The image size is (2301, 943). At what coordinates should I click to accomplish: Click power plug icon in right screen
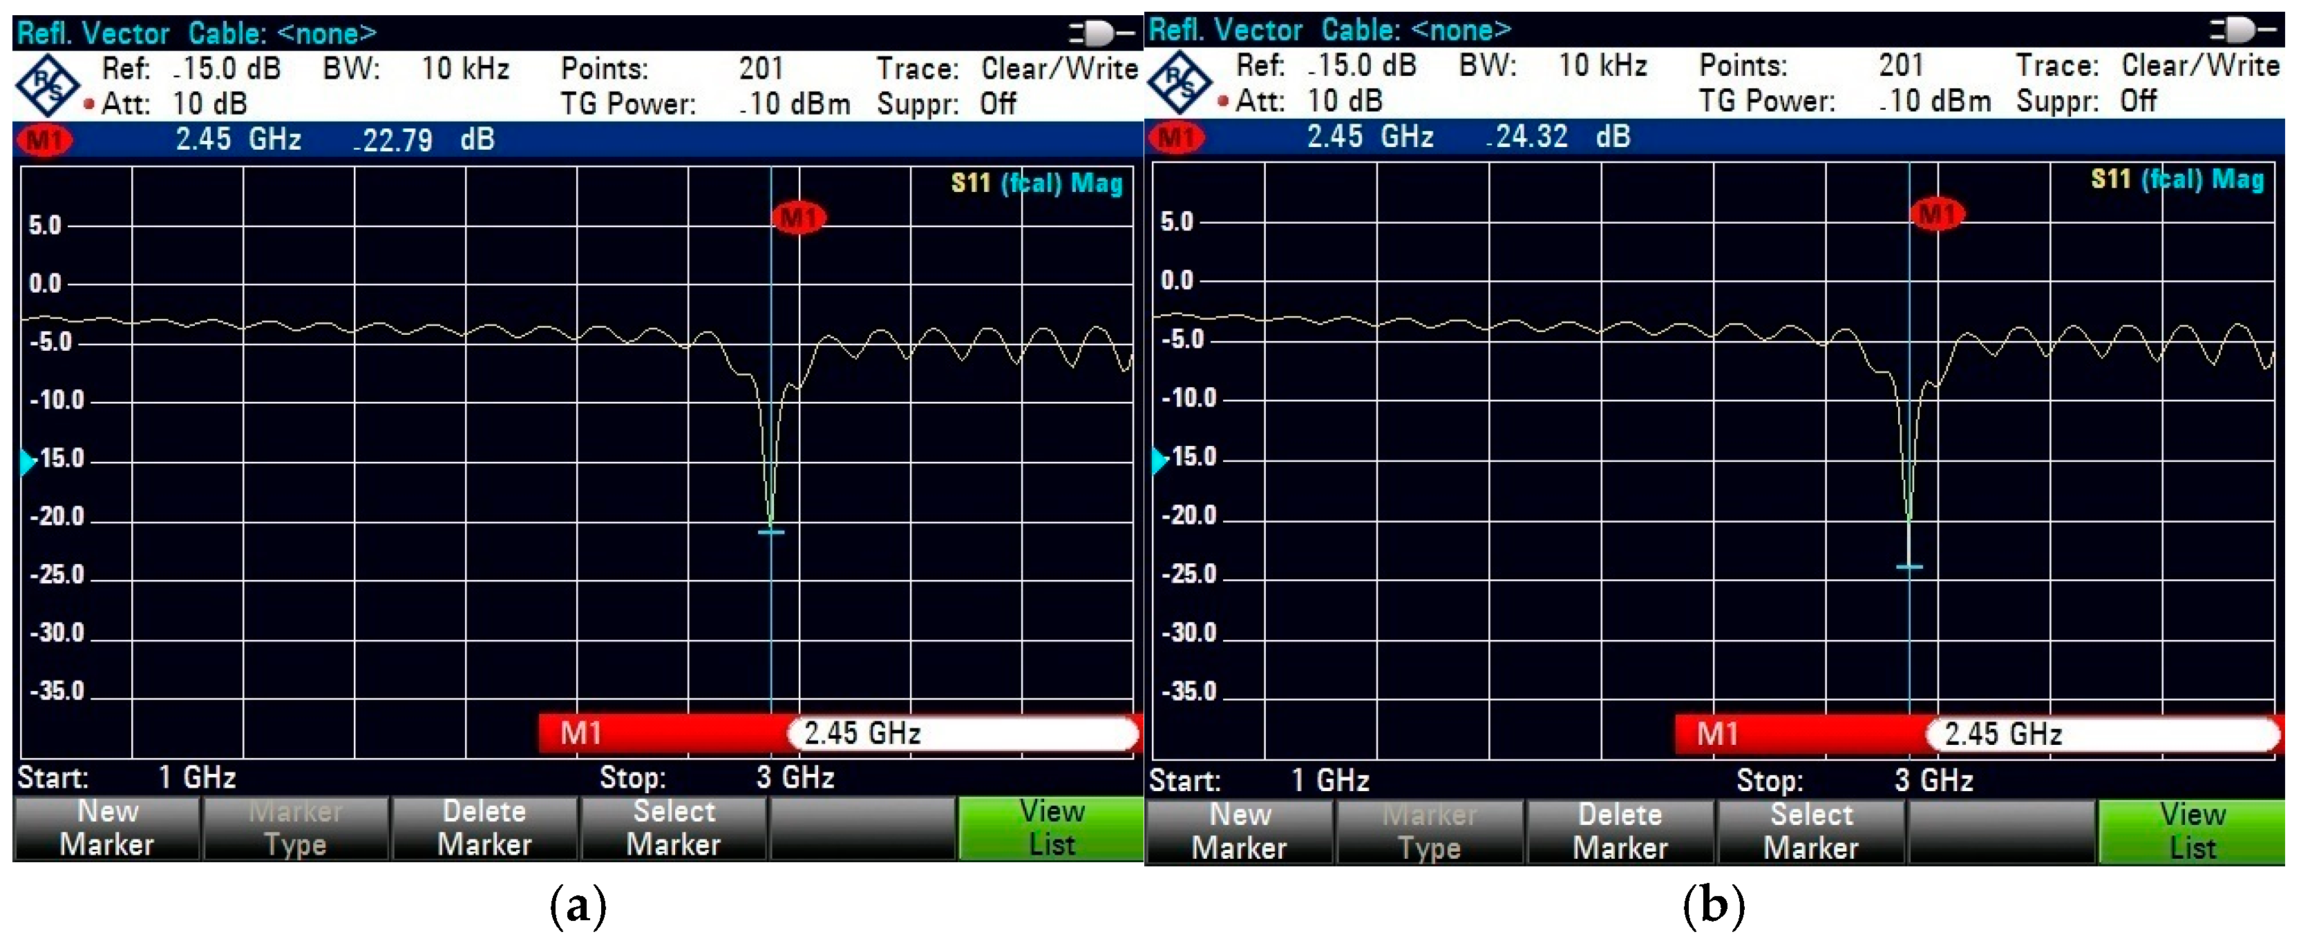pyautogui.click(x=2240, y=30)
